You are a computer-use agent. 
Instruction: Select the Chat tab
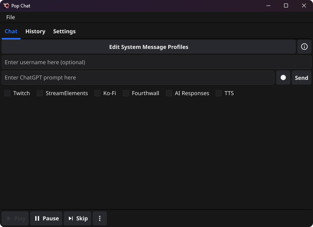coord(11,31)
